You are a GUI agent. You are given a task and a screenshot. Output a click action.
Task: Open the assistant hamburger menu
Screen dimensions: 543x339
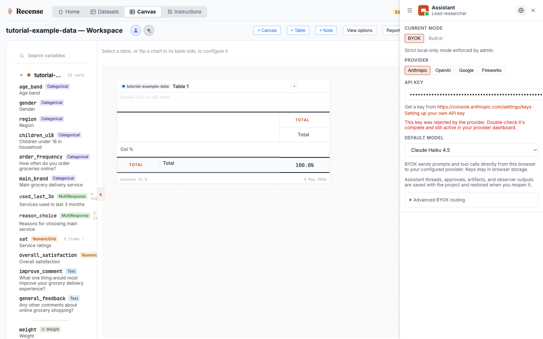pyautogui.click(x=410, y=11)
